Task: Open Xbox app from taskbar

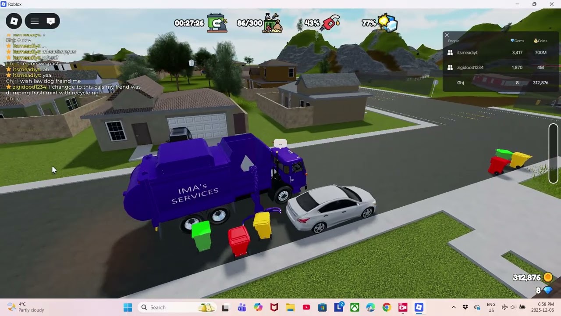Action: coord(354,307)
